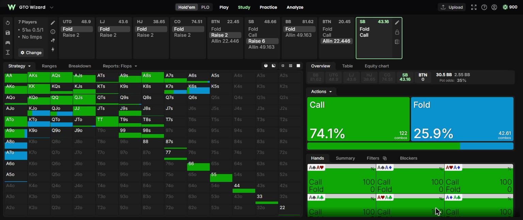Image resolution: width=523 pixels, height=220 pixels.
Task: Click the Change settings button
Action: (x=31, y=53)
